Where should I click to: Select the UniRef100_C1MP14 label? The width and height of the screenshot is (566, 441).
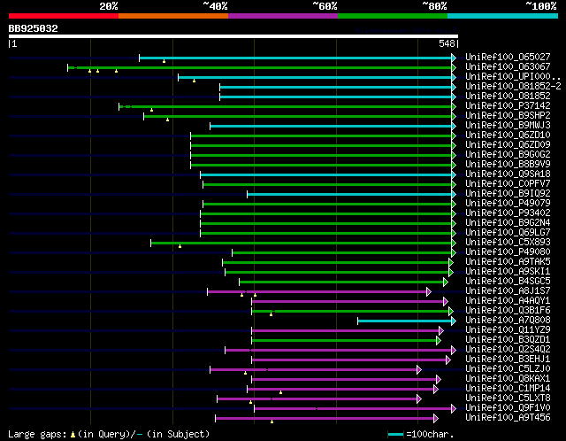coord(508,389)
